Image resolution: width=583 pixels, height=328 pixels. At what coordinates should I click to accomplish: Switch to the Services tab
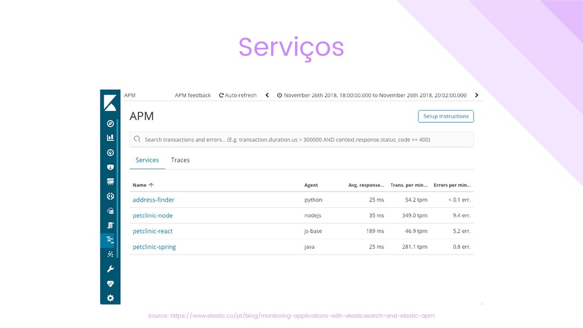click(147, 160)
